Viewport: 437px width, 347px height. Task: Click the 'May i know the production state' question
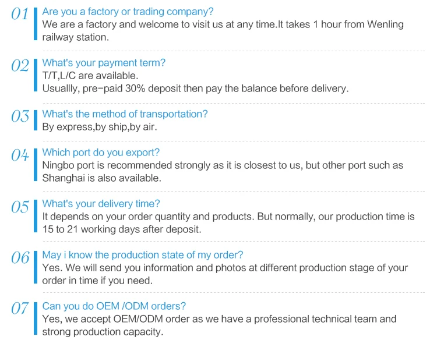143,255
